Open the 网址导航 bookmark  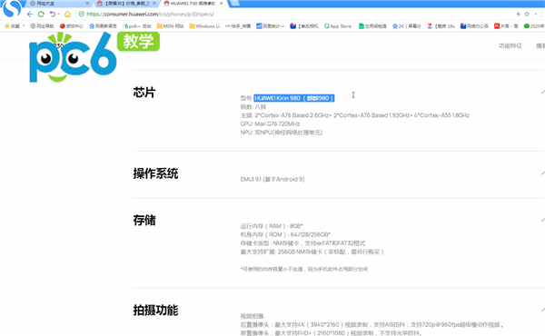click(x=42, y=26)
